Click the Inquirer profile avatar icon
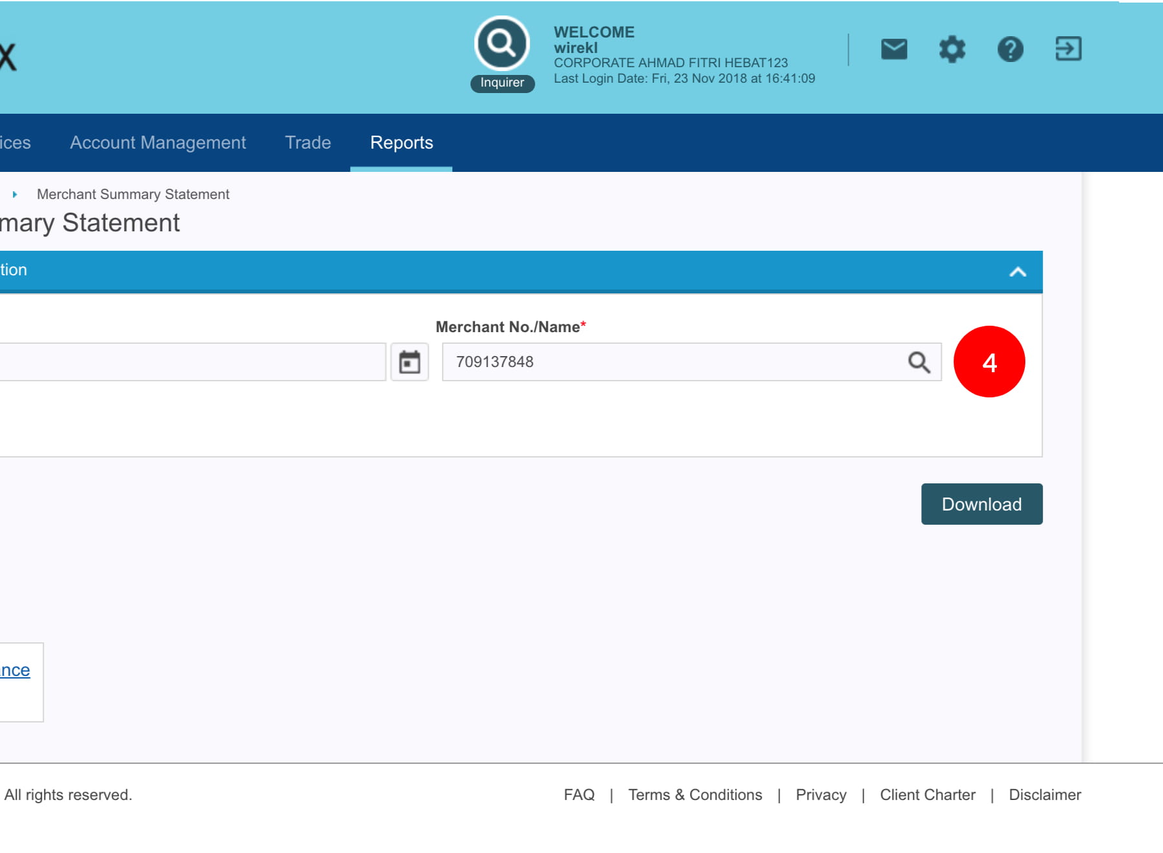The width and height of the screenshot is (1163, 853). [x=502, y=44]
